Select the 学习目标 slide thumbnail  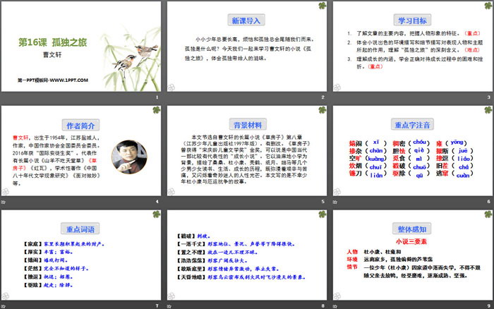tap(412, 47)
